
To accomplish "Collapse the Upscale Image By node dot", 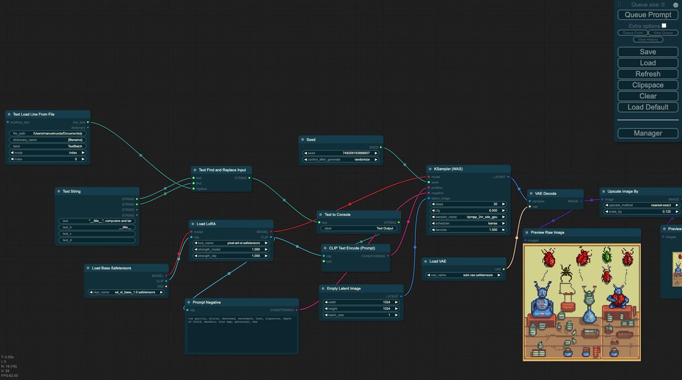I will click(604, 191).
